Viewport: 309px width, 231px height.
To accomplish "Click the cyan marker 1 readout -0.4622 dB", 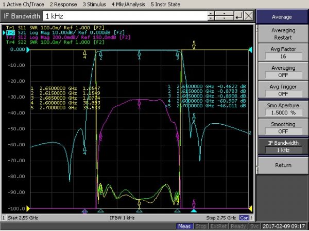I will [232, 86].
